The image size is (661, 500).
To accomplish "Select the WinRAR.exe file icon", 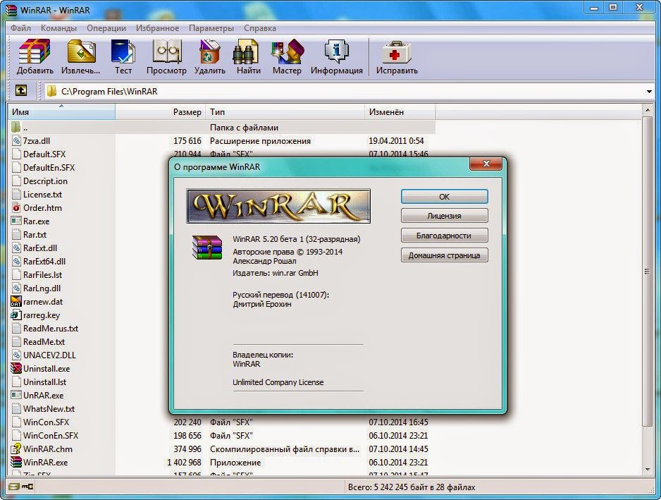I will click(x=16, y=462).
